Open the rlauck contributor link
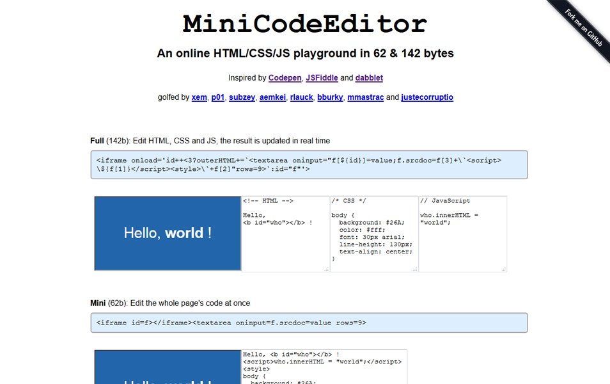Image resolution: width=610 pixels, height=384 pixels. 302,97
